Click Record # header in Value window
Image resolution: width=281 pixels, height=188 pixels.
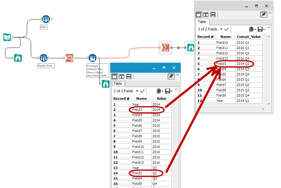click(x=121, y=99)
